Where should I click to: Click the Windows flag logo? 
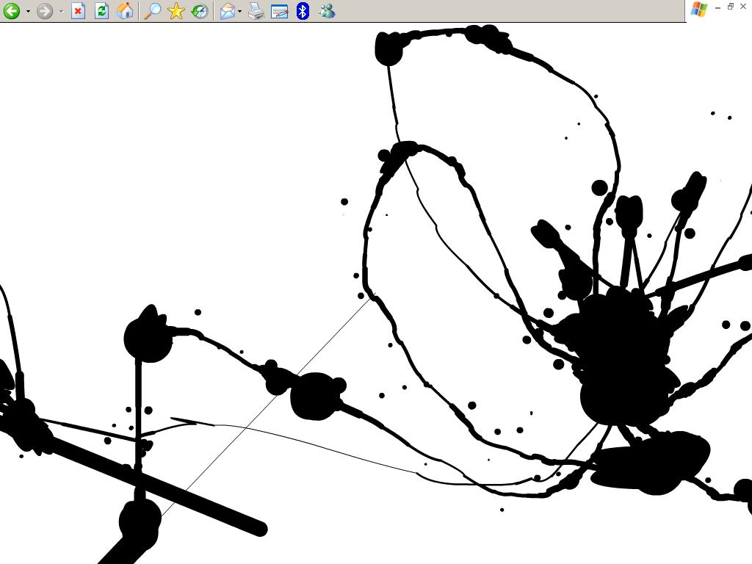click(699, 9)
